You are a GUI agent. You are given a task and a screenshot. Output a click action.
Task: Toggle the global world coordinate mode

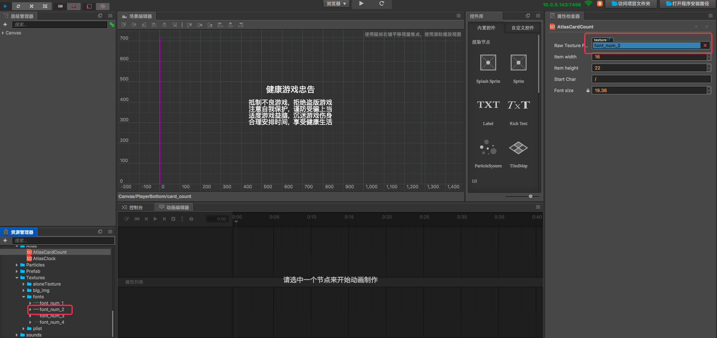point(103,6)
